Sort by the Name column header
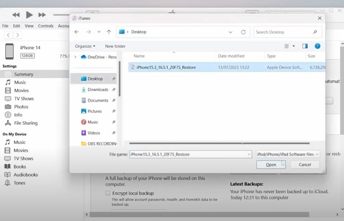The height and width of the screenshot is (221, 344). [139, 56]
